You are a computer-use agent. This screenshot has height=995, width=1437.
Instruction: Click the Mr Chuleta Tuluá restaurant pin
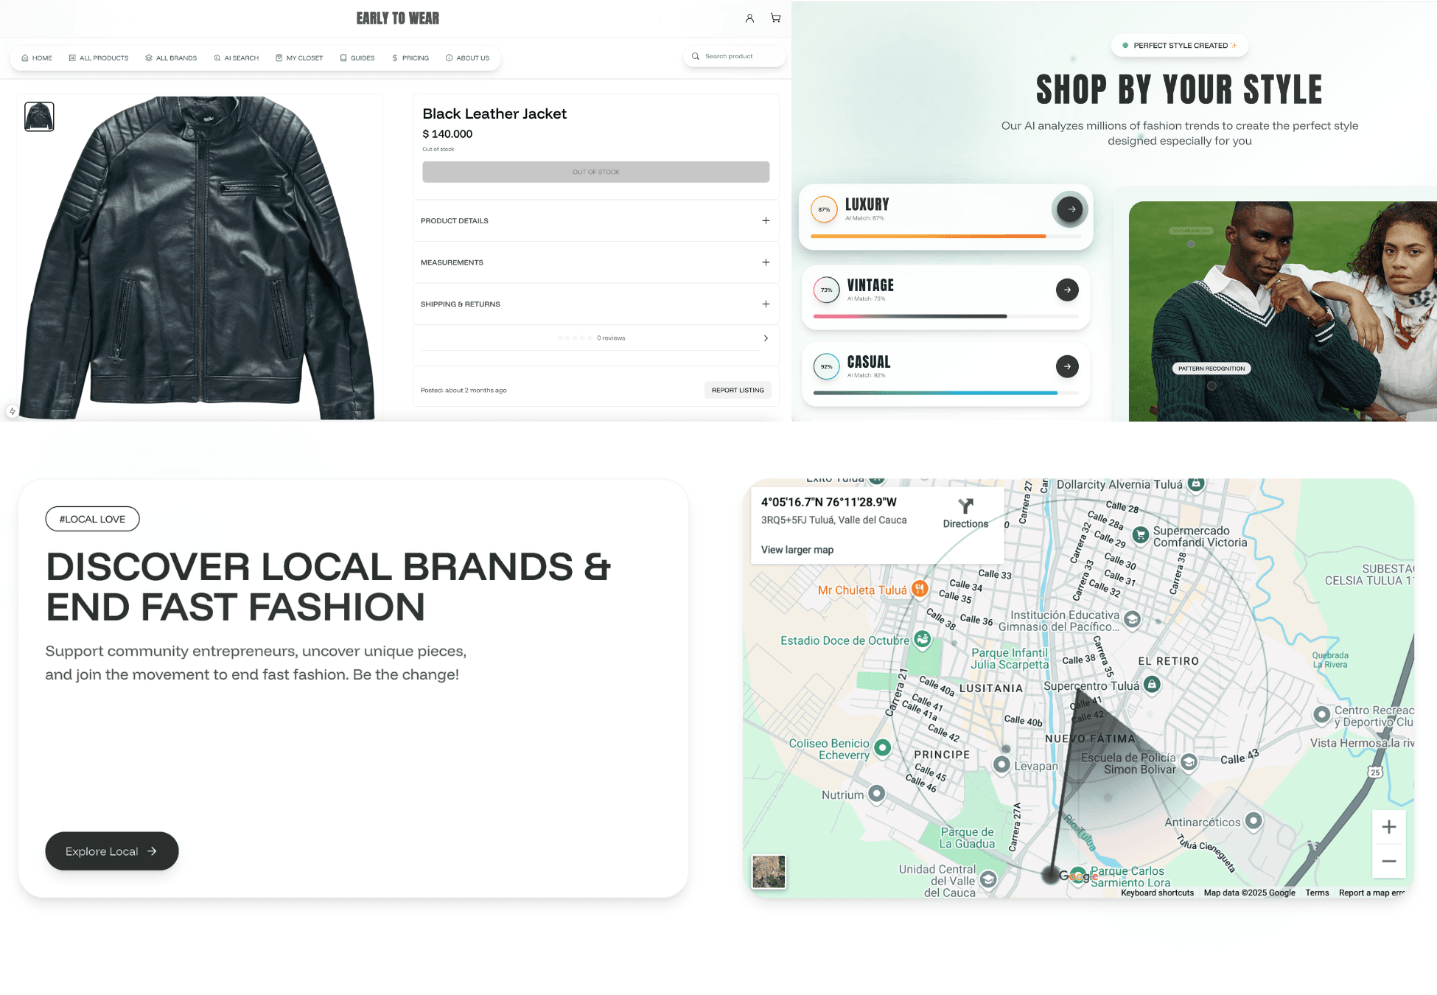point(920,589)
